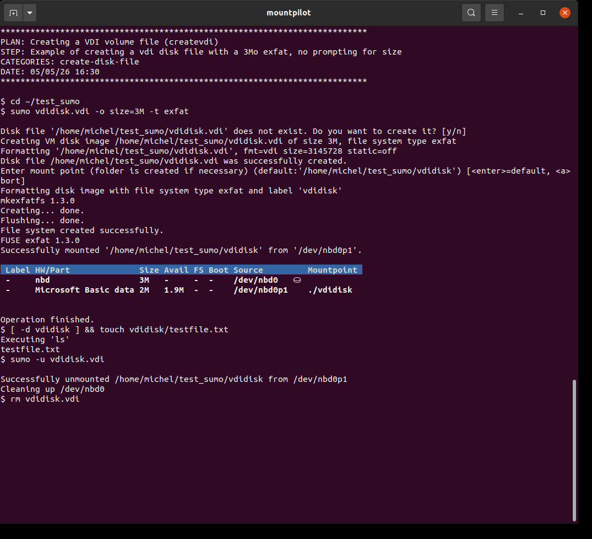Click the 'cd ~/test_sumo' command
The image size is (592, 539).
point(45,101)
